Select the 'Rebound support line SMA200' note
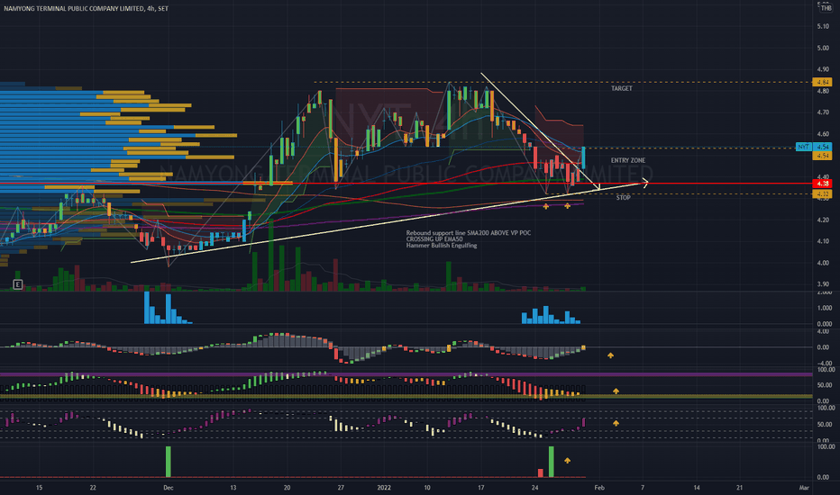Viewport: 840px width, 495px height. tap(468, 233)
